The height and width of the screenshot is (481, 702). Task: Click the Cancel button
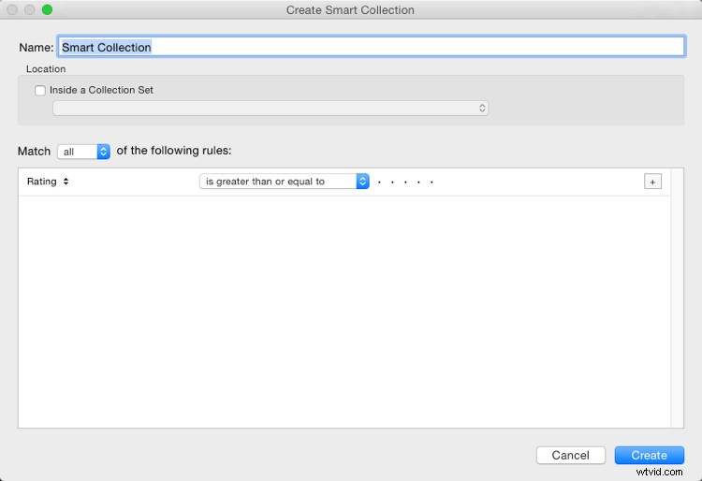571,455
